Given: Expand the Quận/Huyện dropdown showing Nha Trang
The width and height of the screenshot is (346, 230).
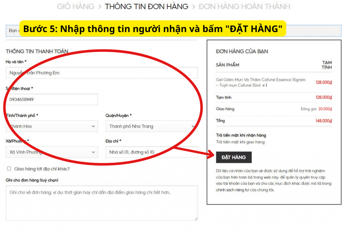Looking at the screenshot, I should [x=151, y=126].
